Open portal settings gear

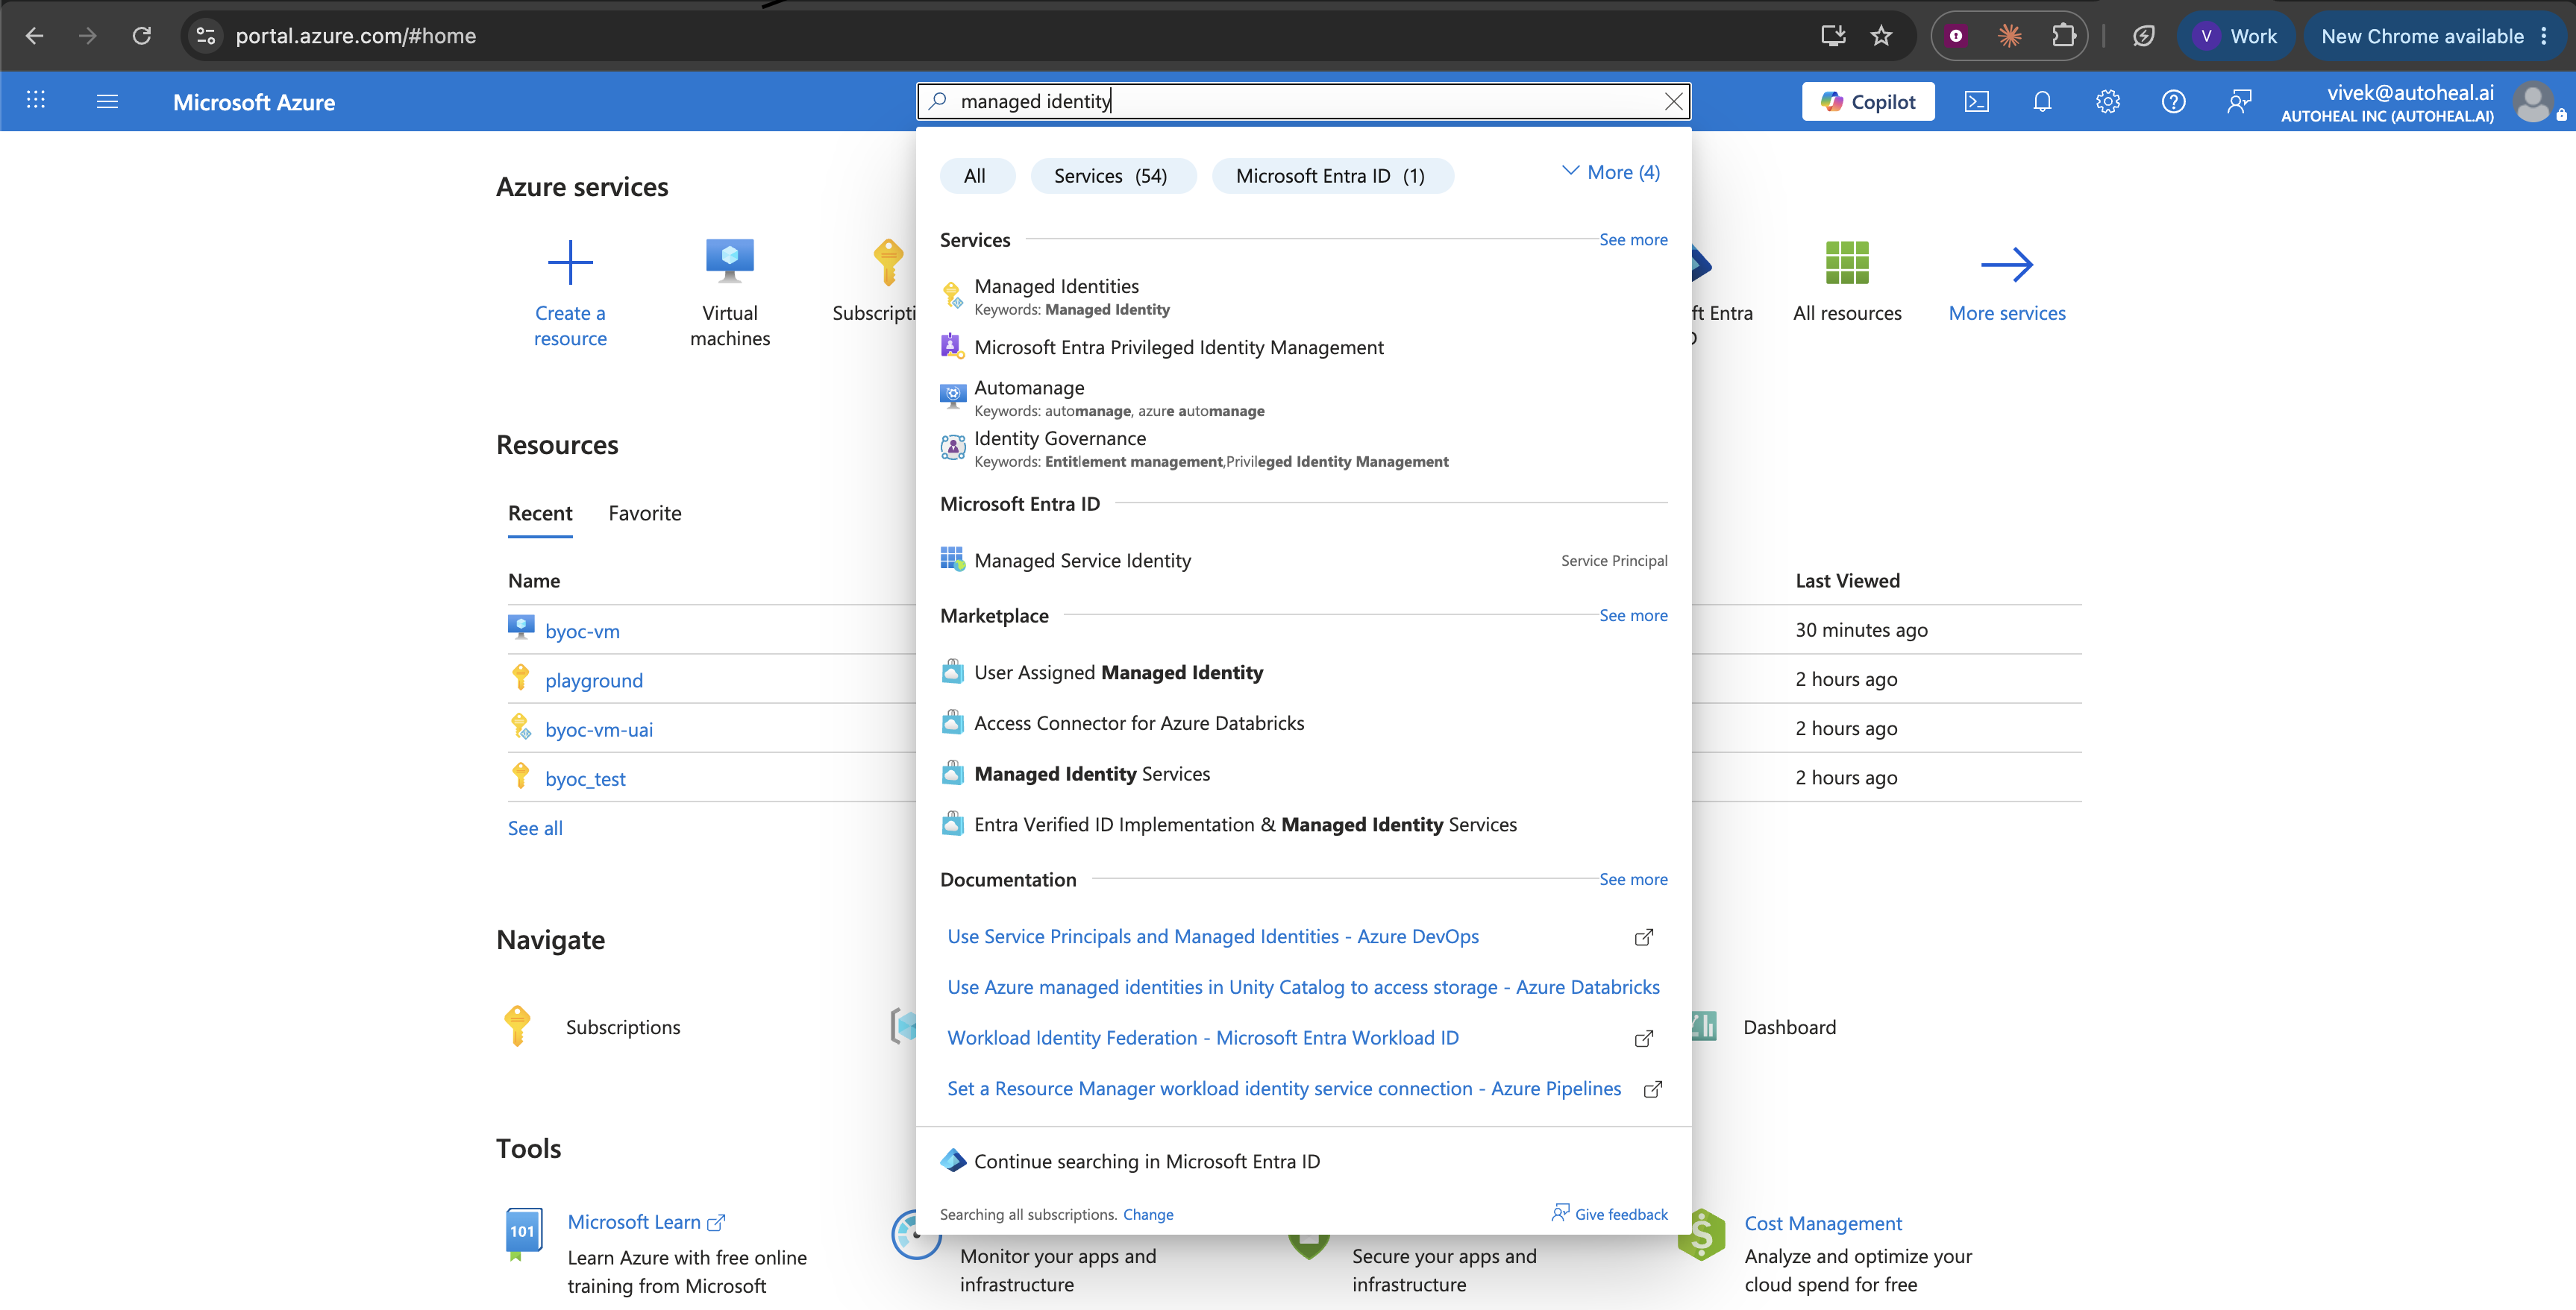2108,101
